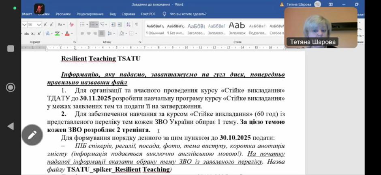Open the multilevel list dropdown arrow
The height and width of the screenshot is (175, 381).
click(x=106, y=25)
